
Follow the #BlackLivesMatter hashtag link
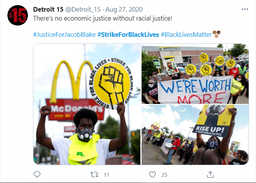(x=186, y=35)
